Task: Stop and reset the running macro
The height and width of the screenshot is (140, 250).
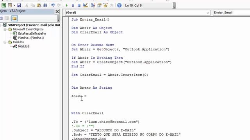Action: 79,5
